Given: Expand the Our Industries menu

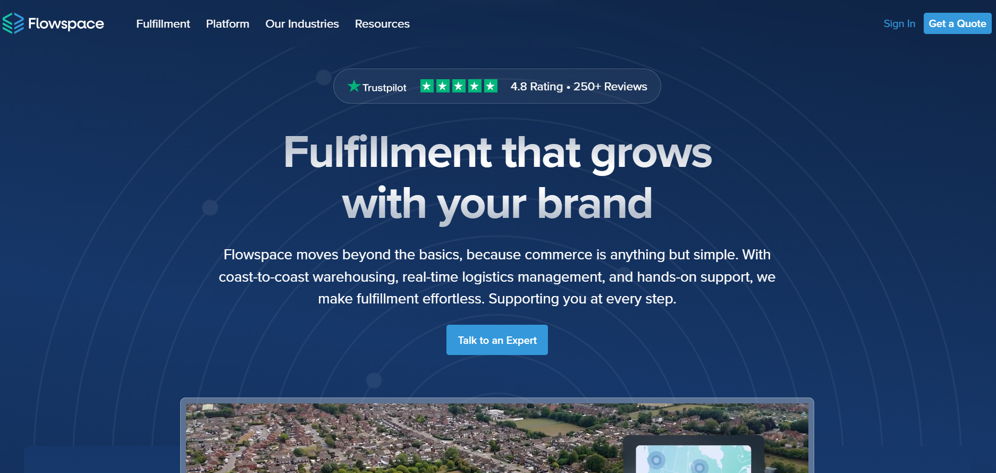Looking at the screenshot, I should (x=302, y=24).
